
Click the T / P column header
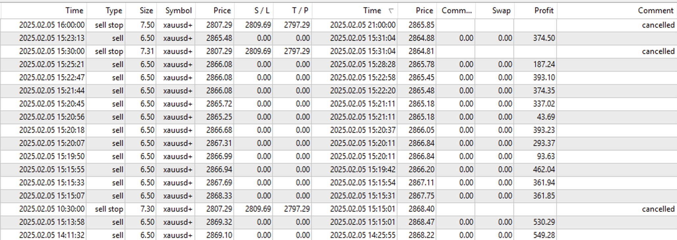point(300,11)
